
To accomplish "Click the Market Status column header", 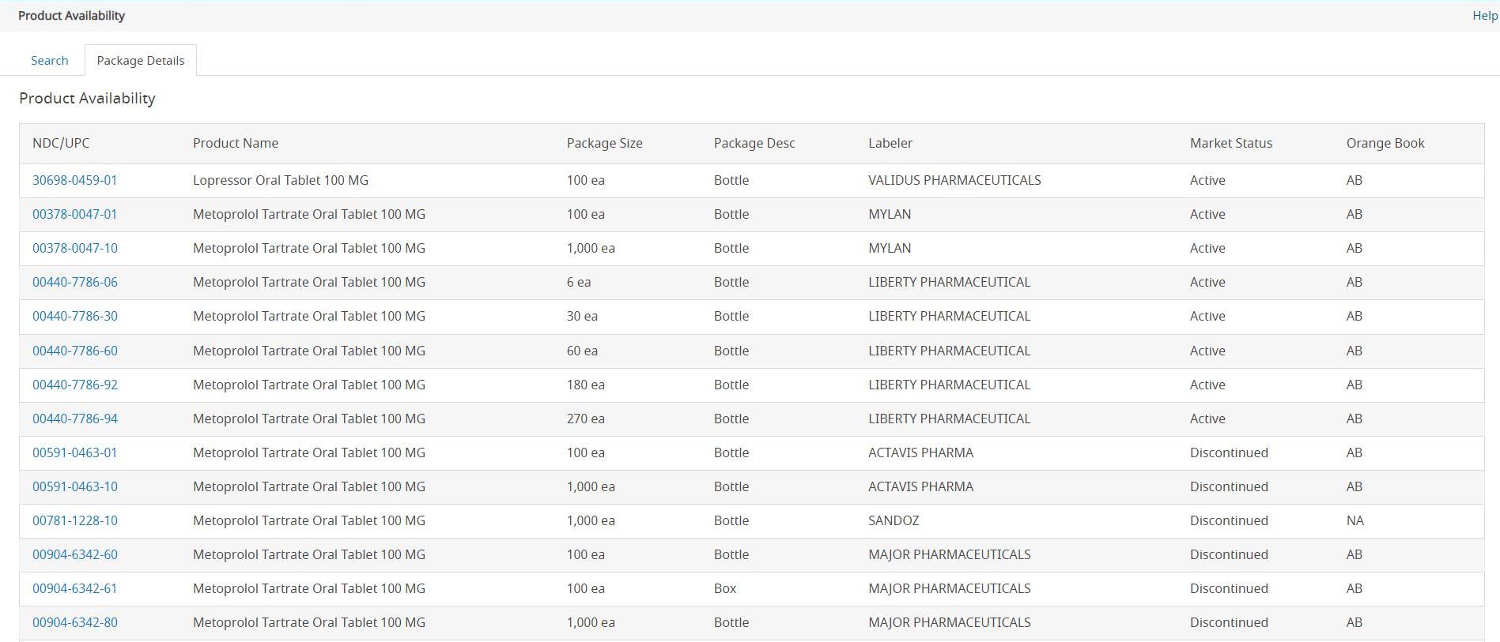I will pyautogui.click(x=1230, y=143).
